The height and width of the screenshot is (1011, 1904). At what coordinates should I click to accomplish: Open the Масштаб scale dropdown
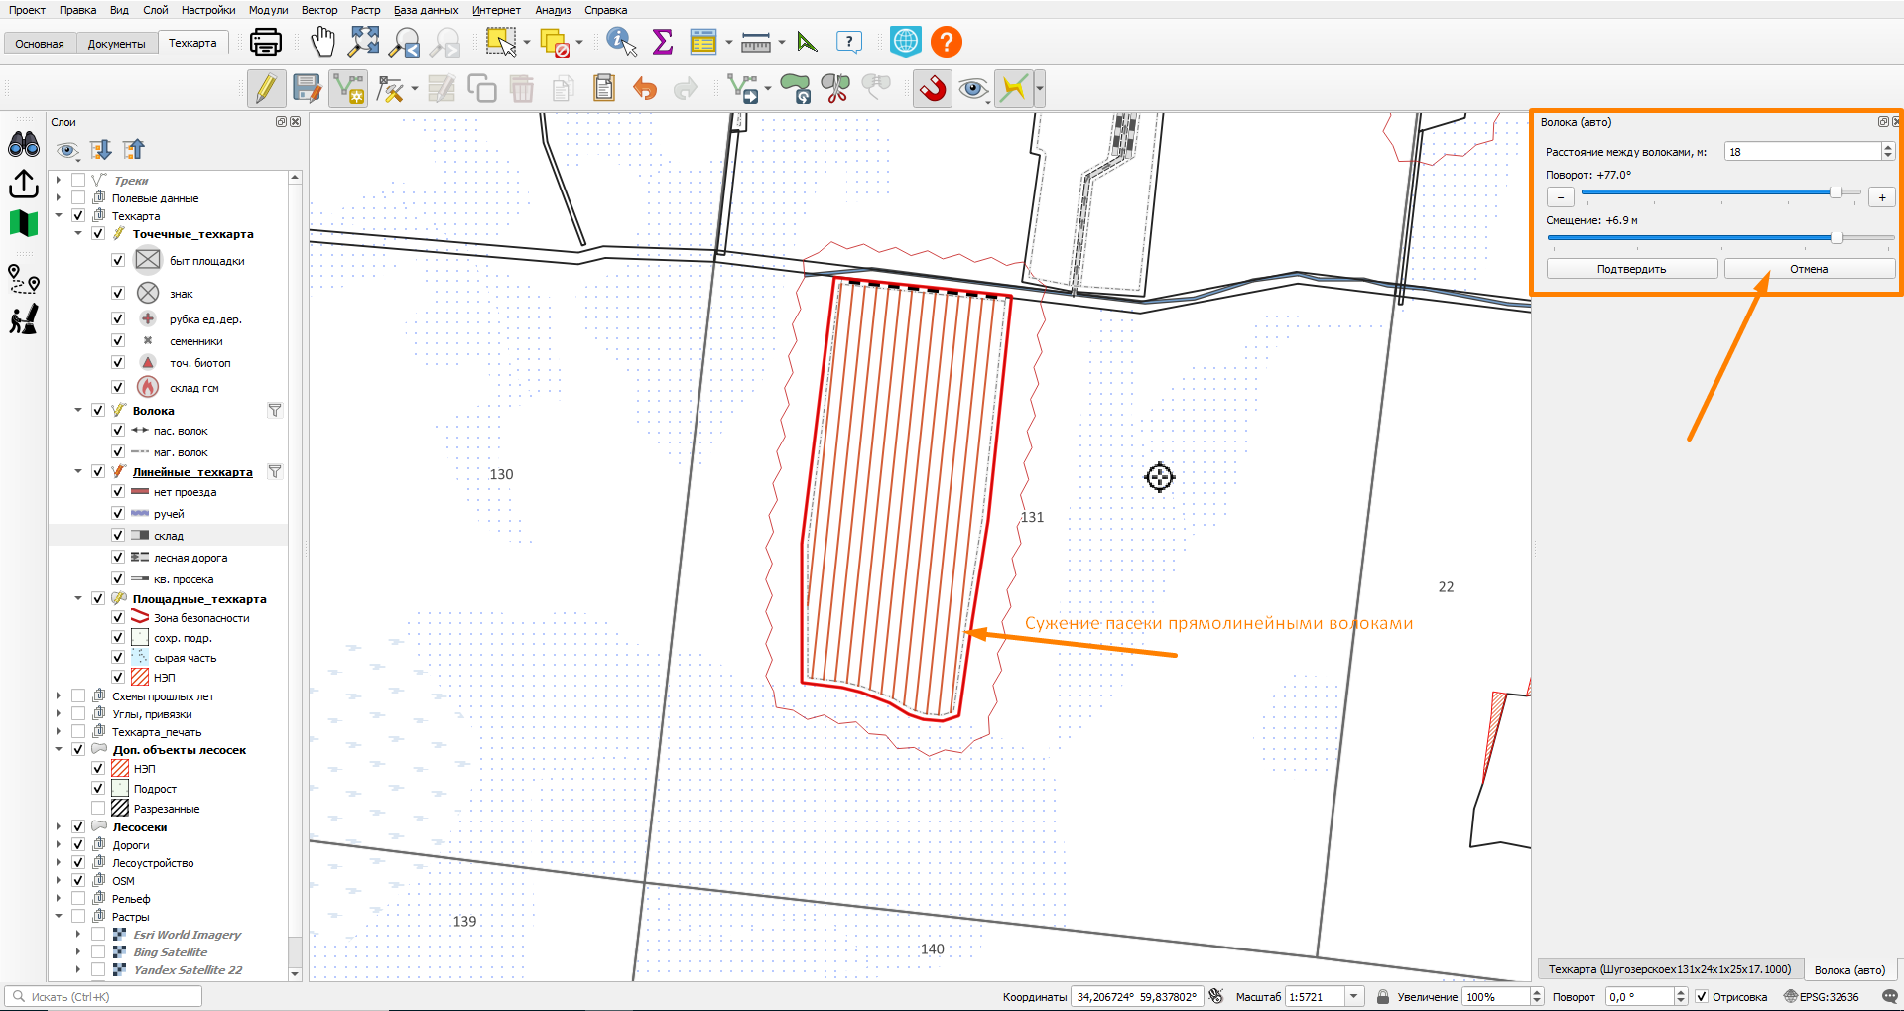[x=1354, y=997]
